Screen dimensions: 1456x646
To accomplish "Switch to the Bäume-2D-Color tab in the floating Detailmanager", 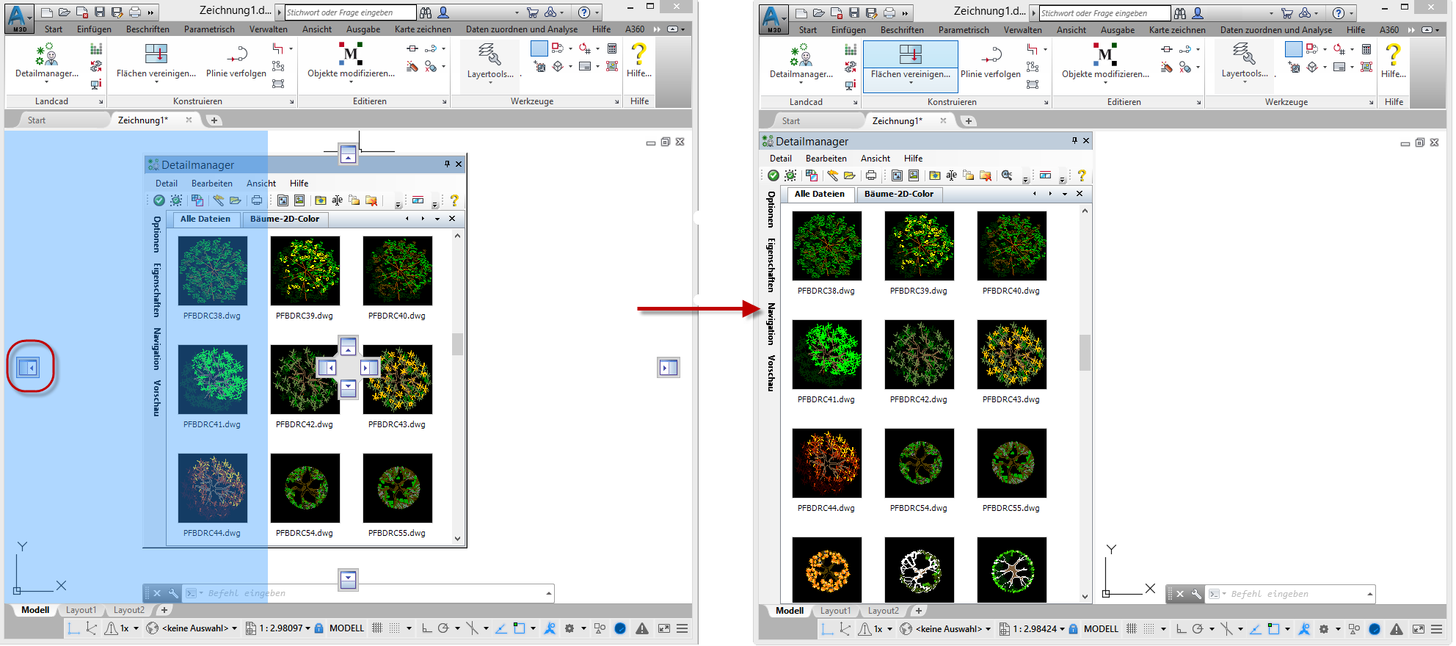I will (x=285, y=219).
